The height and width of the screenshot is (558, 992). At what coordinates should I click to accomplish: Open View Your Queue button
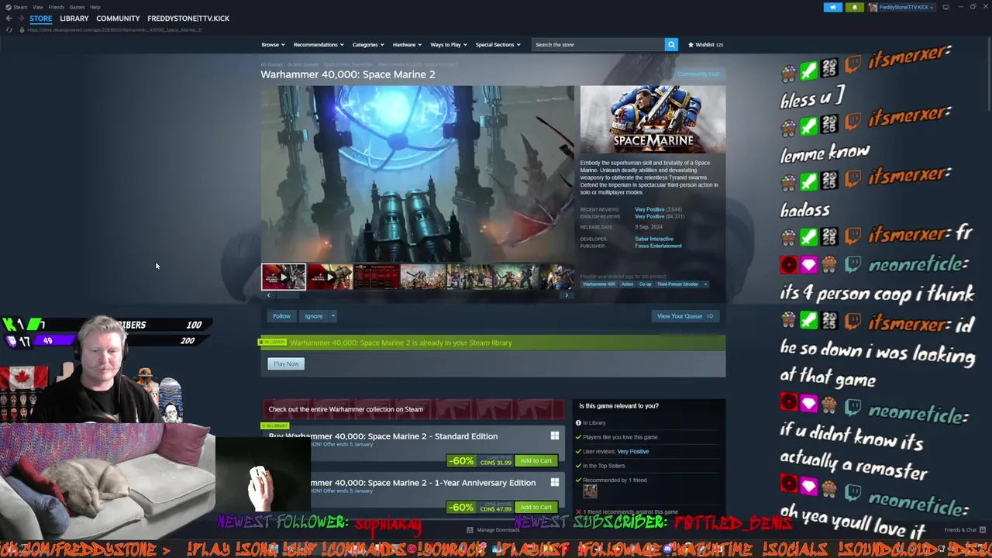tap(685, 316)
